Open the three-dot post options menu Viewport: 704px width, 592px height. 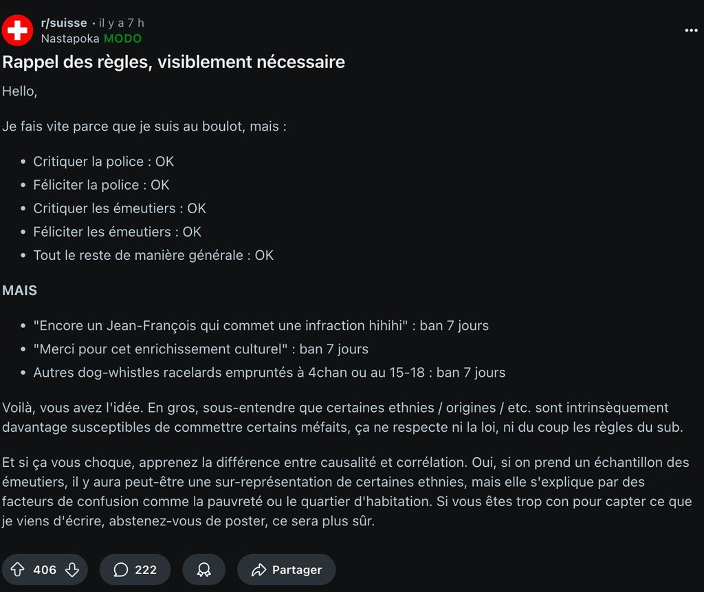pos(691,30)
